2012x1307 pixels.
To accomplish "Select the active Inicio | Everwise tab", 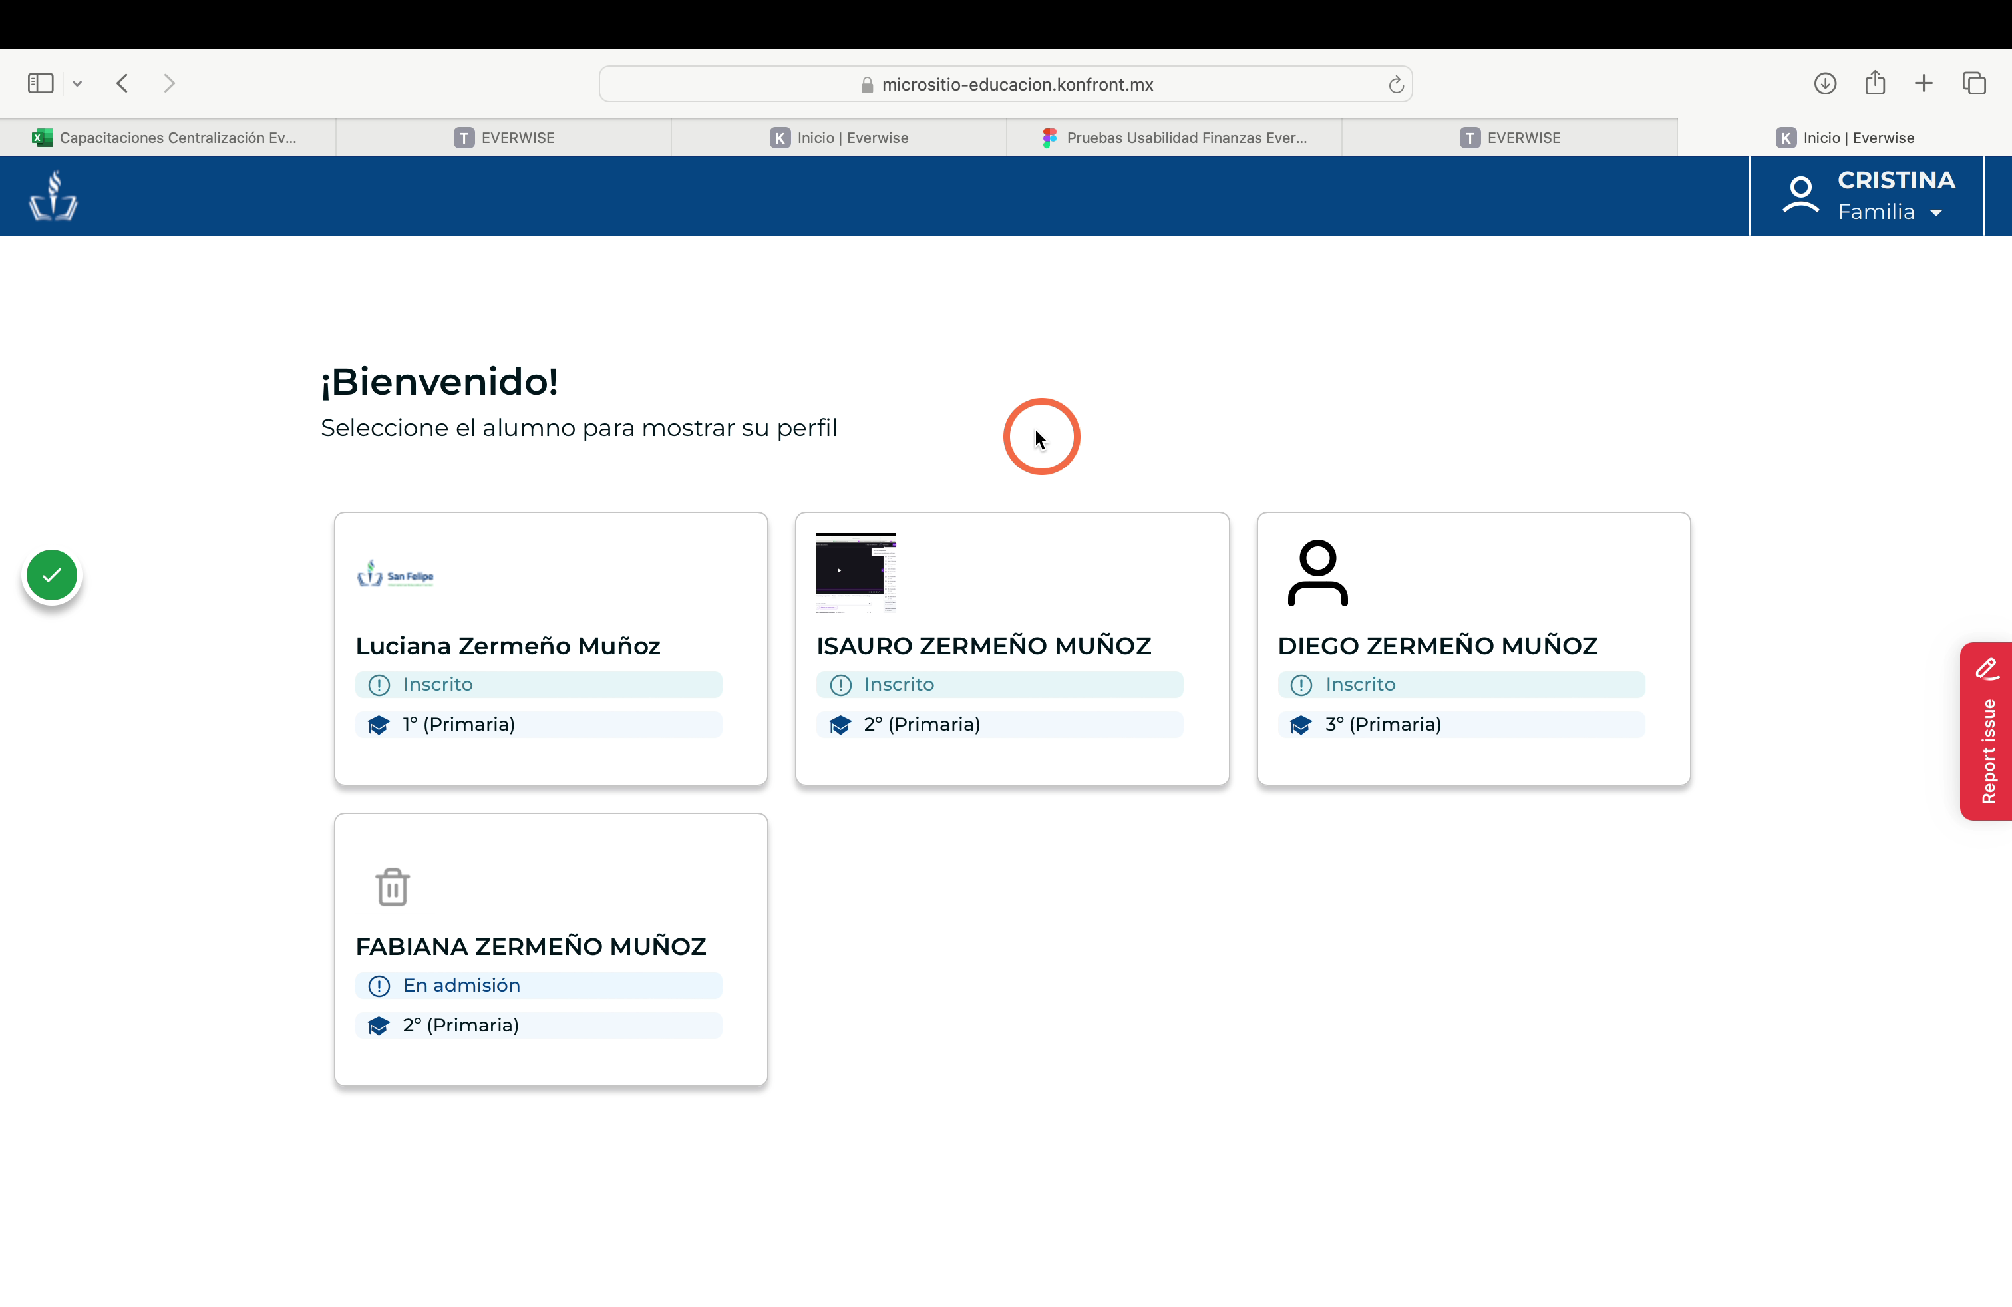I will 1844,137.
